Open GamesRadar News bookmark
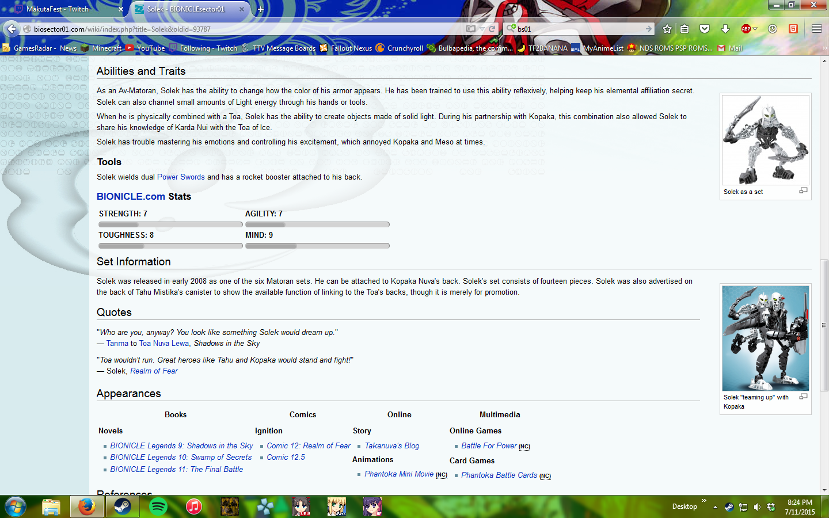Image resolution: width=829 pixels, height=518 pixels. click(40, 48)
